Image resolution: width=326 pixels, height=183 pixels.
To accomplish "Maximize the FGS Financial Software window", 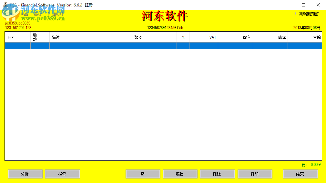I will [x=303, y=5].
